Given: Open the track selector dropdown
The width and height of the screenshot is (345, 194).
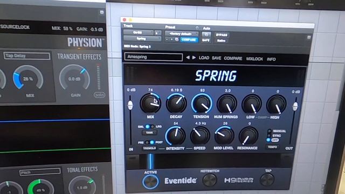Looking at the screenshot, I should coord(139,32).
